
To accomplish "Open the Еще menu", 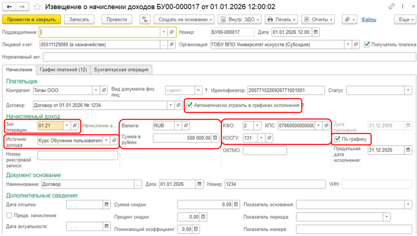I will [x=405, y=20].
